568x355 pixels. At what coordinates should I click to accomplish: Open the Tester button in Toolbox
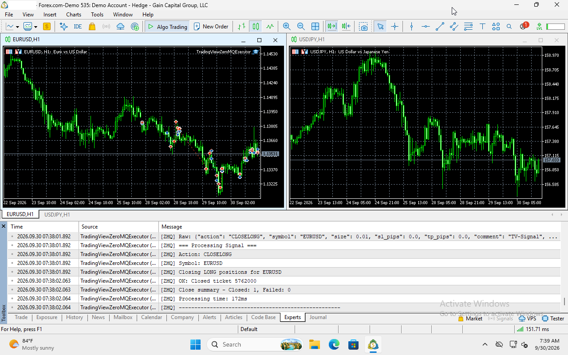(x=553, y=318)
